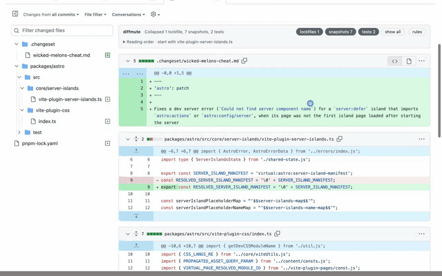Open more options for vite-plugin-server-islands.ts

pos(421,139)
